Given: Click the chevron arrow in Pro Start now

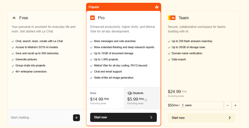Looking at the screenshot, I should (151, 117).
